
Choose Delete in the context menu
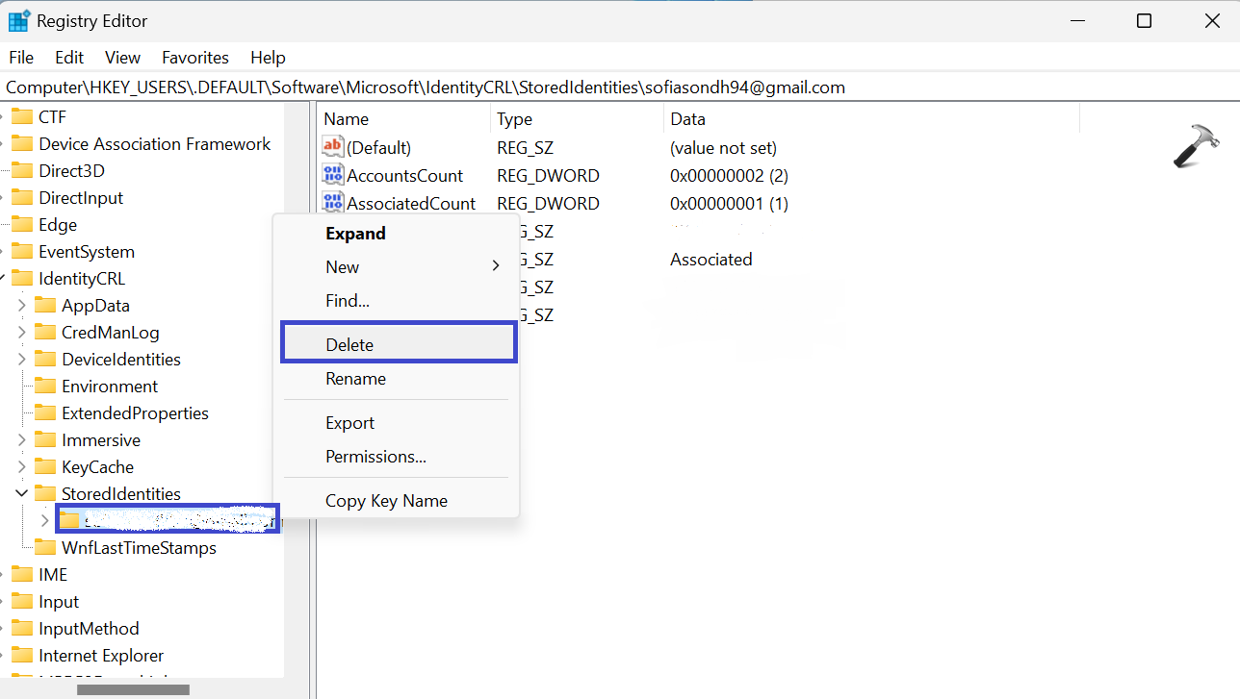[x=400, y=344]
